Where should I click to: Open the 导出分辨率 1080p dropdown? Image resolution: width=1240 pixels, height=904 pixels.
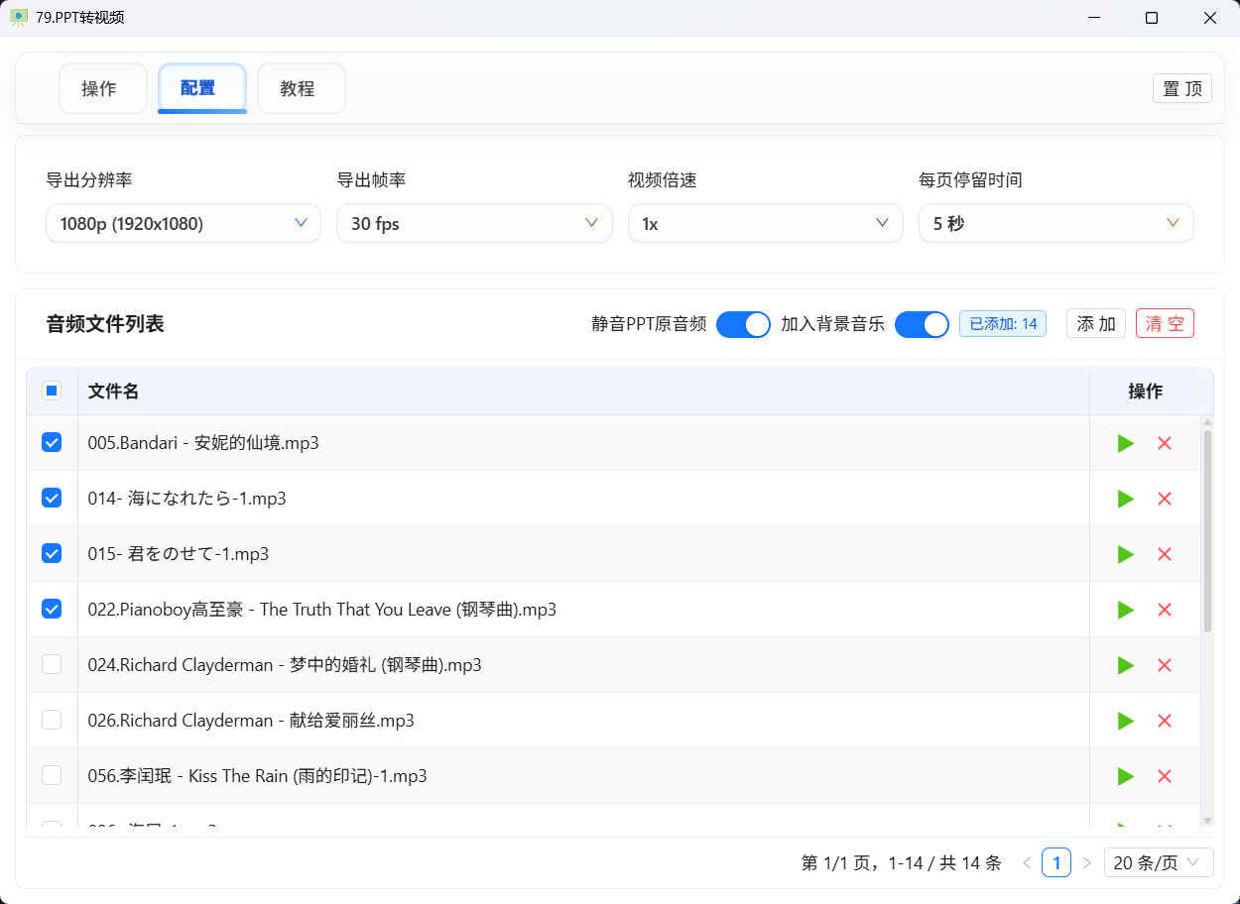pyautogui.click(x=184, y=223)
